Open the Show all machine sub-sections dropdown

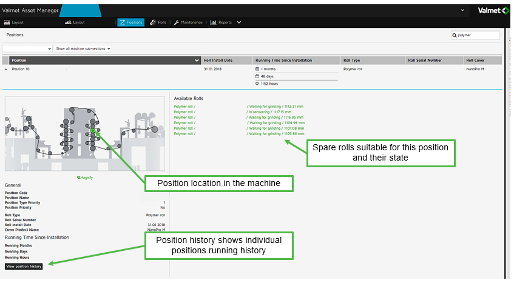point(83,48)
